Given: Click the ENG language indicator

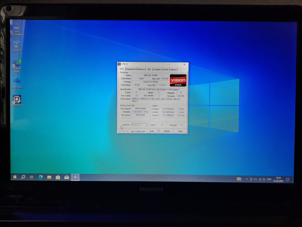Looking at the screenshot, I should tap(269, 179).
